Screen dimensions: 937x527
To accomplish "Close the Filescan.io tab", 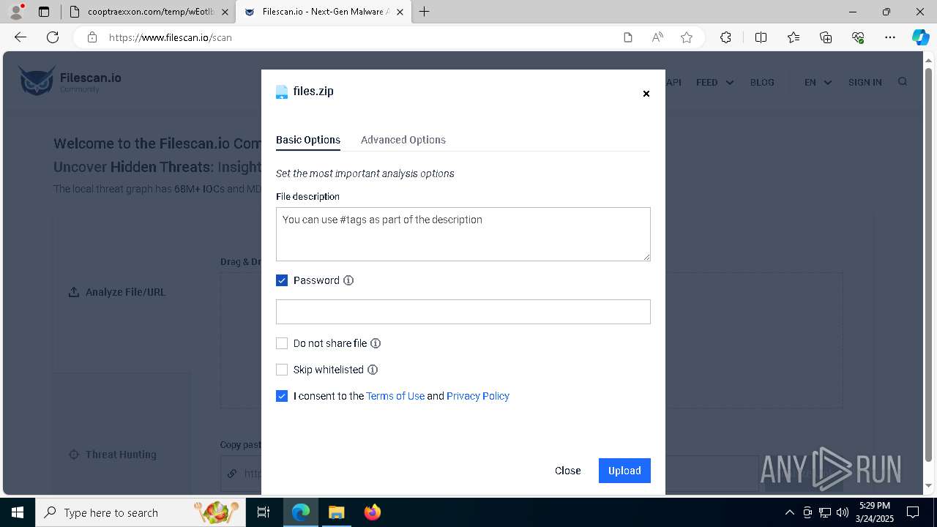I will tap(400, 12).
